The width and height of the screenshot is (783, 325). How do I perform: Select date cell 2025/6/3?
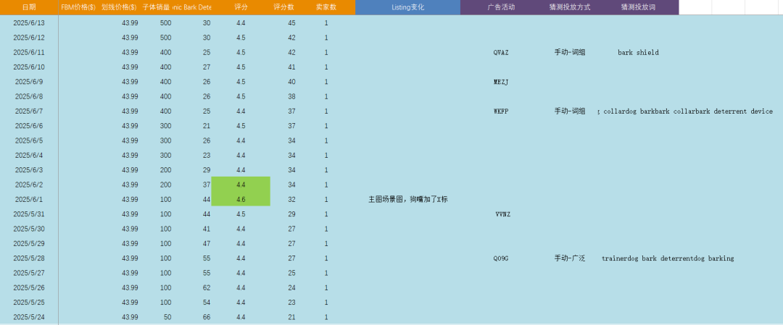tap(29, 170)
